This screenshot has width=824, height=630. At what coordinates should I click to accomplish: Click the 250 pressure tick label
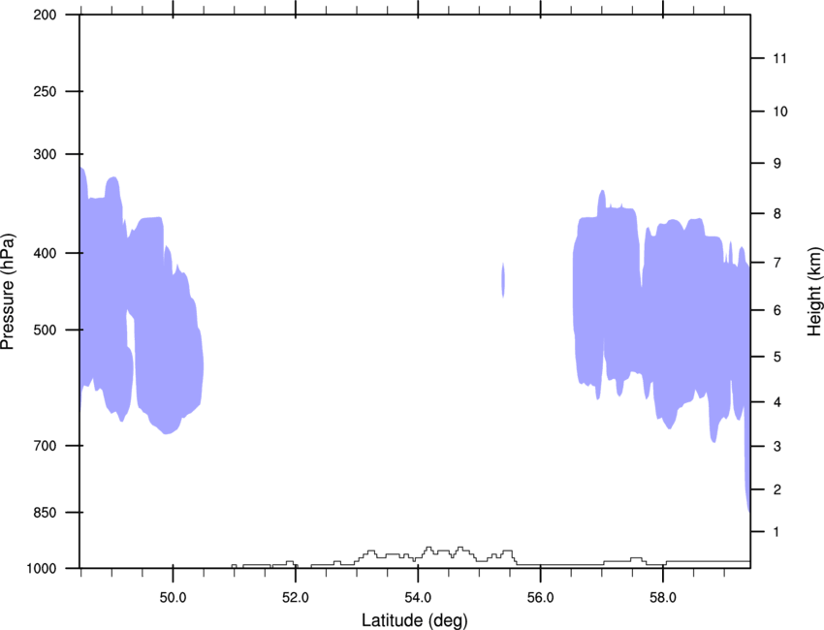pyautogui.click(x=45, y=91)
